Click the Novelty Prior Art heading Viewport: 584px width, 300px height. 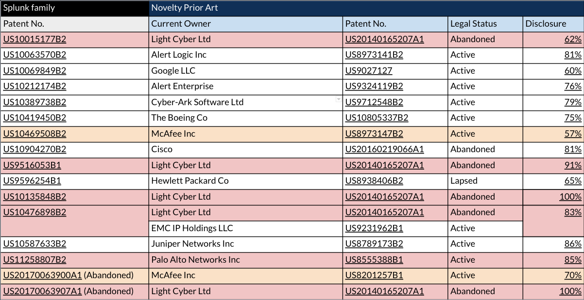[184, 8]
